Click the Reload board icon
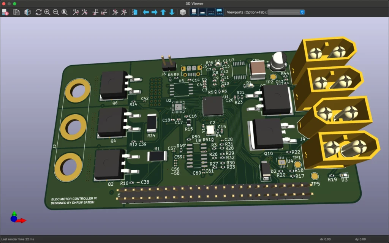The height and width of the screenshot is (243, 389). 5,12
